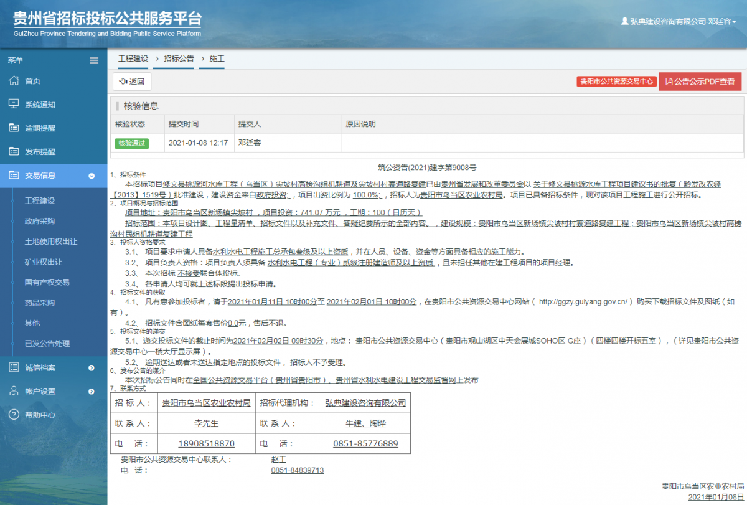
Task: Select 国有产权交易 submenu item
Action: tap(47, 282)
